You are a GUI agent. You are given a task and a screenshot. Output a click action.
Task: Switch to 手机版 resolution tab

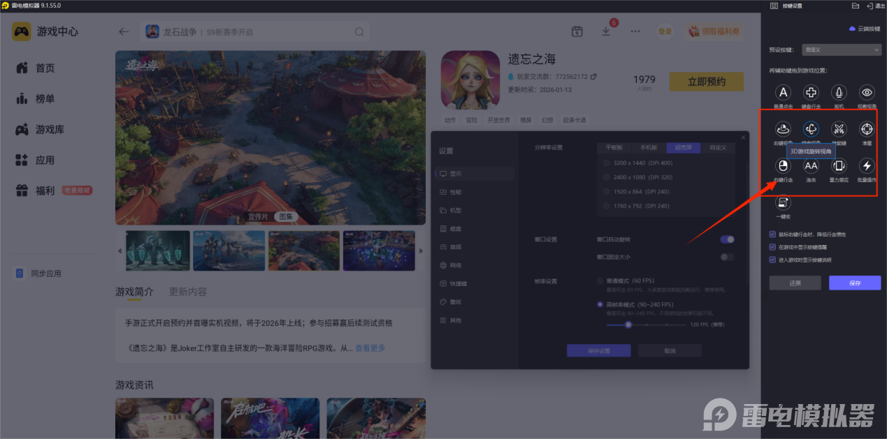click(x=649, y=148)
